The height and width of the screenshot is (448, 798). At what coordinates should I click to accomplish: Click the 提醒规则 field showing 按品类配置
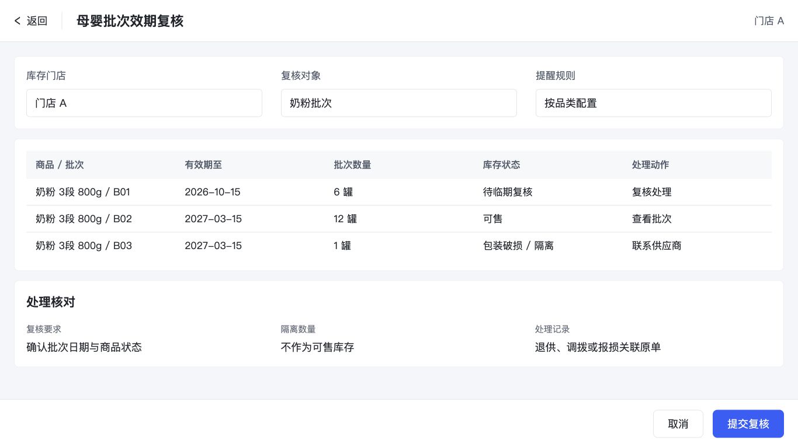[x=654, y=103]
